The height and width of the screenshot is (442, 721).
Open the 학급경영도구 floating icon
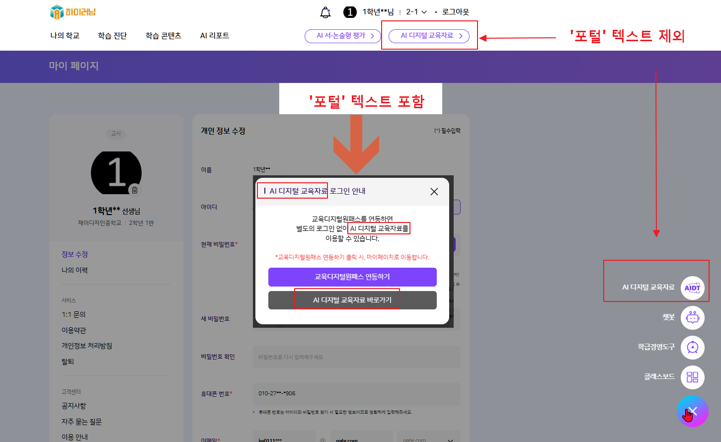pyautogui.click(x=693, y=347)
